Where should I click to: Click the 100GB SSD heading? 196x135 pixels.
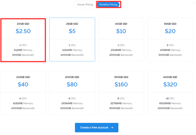click(x=23, y=77)
